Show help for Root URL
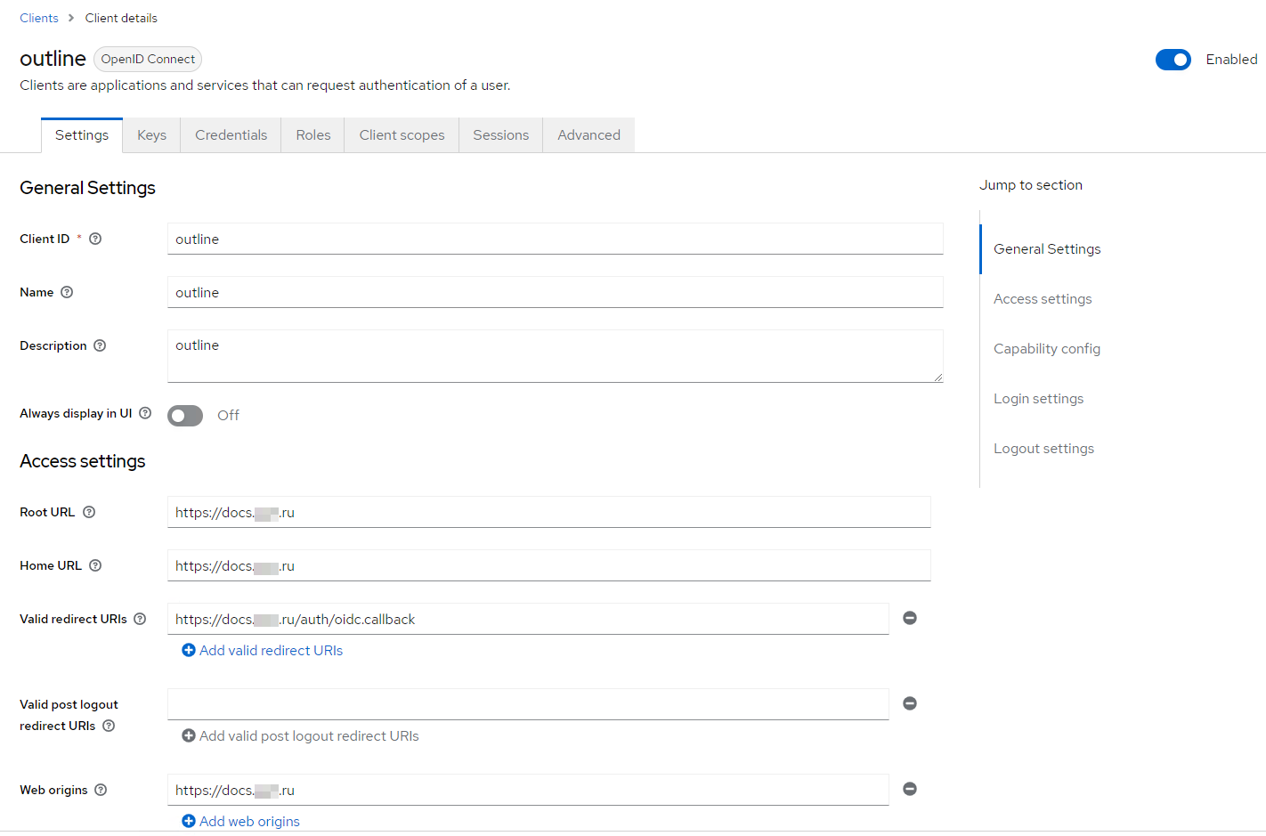1266x836 pixels. [89, 512]
